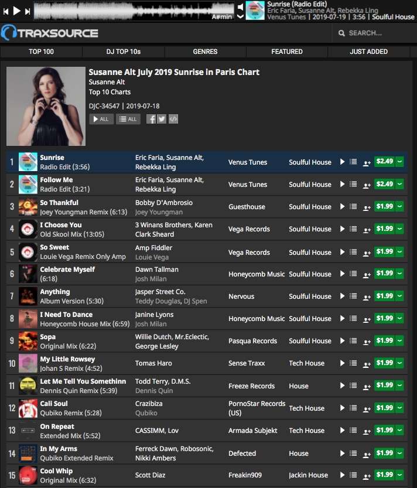The image size is (417, 488).
Task: Open the DJ TOP 10s menu
Action: coord(123,52)
